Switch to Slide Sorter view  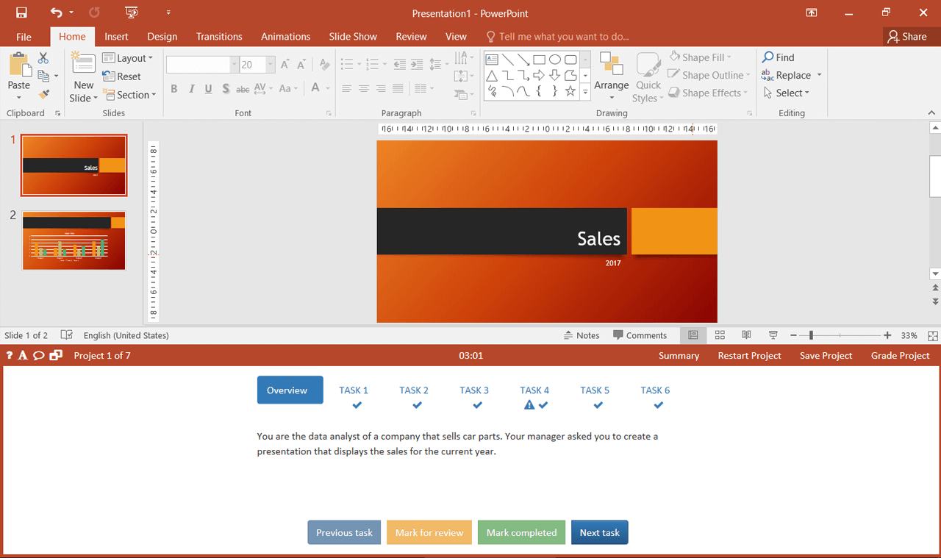pyautogui.click(x=720, y=335)
